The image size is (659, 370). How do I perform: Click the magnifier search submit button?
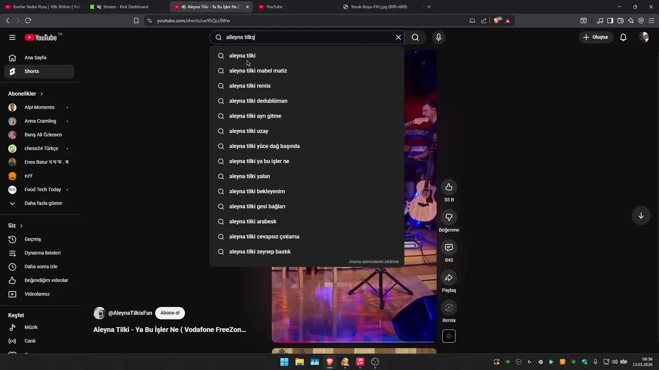415,37
